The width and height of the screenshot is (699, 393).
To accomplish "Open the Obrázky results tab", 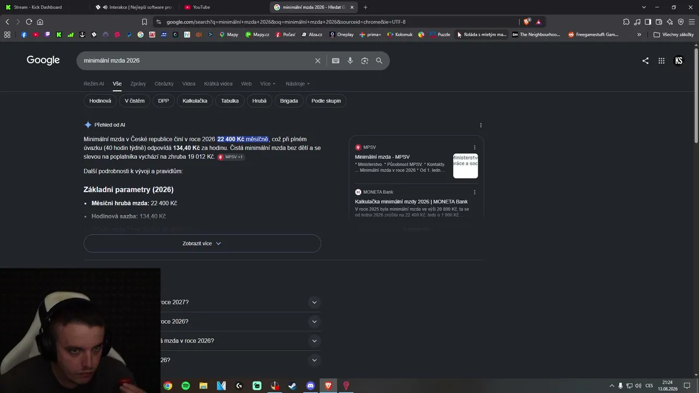I will pyautogui.click(x=164, y=84).
